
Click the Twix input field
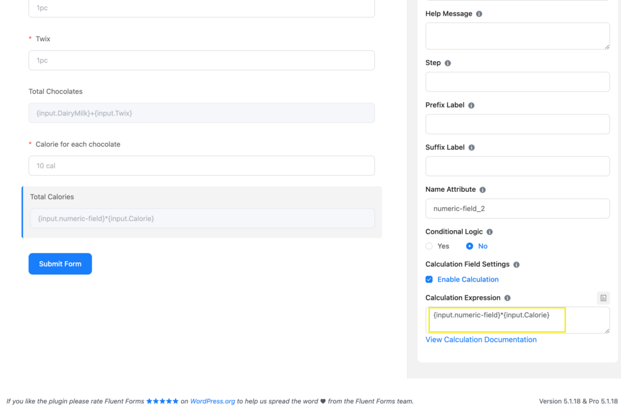[201, 60]
